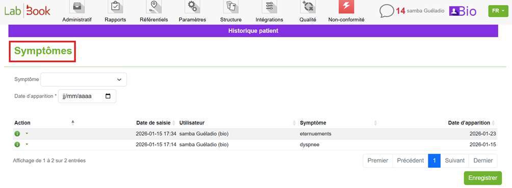Click the 2026-01-23 apparition date cell
The width and height of the screenshot is (512, 188).
tap(483, 134)
